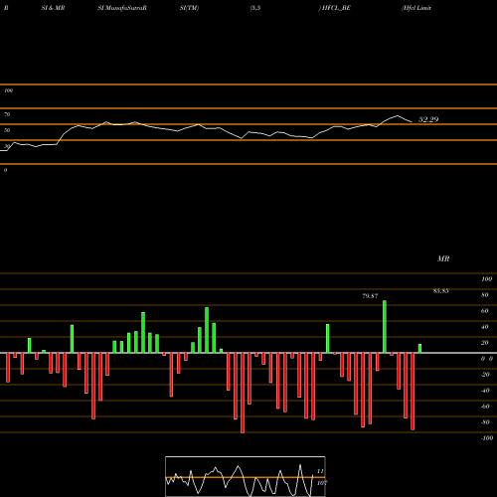Click the MR axis label 20

(x=485, y=343)
